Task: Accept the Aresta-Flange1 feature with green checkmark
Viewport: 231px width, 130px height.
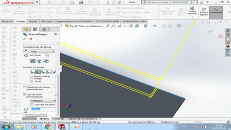Action: (25, 39)
